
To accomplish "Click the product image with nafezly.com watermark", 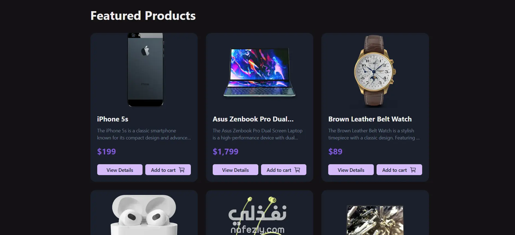I will click(x=257, y=215).
